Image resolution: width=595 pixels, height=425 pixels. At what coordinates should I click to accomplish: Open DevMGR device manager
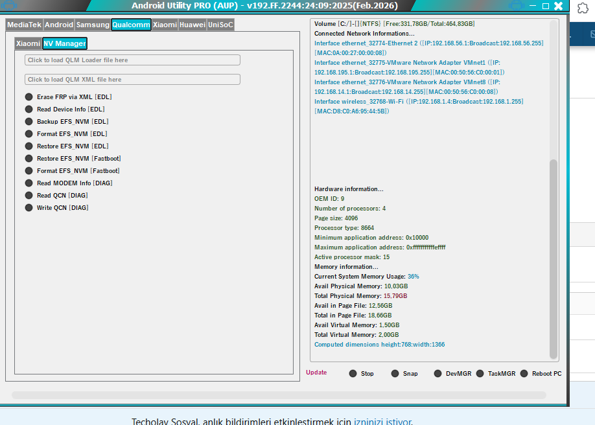[x=452, y=374]
